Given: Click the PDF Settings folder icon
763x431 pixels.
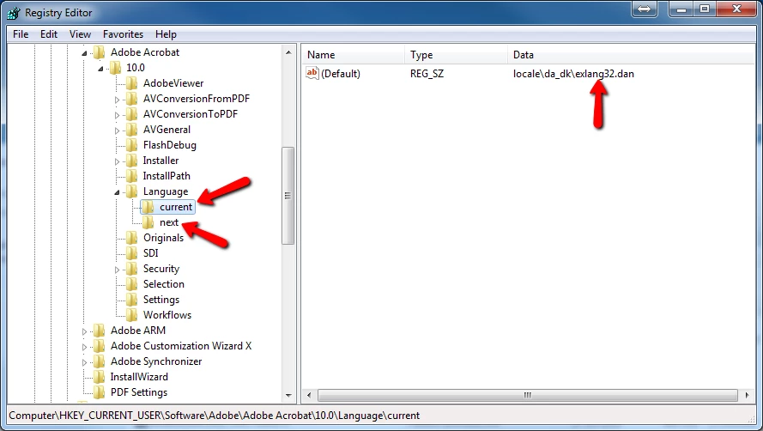Looking at the screenshot, I should click(99, 392).
